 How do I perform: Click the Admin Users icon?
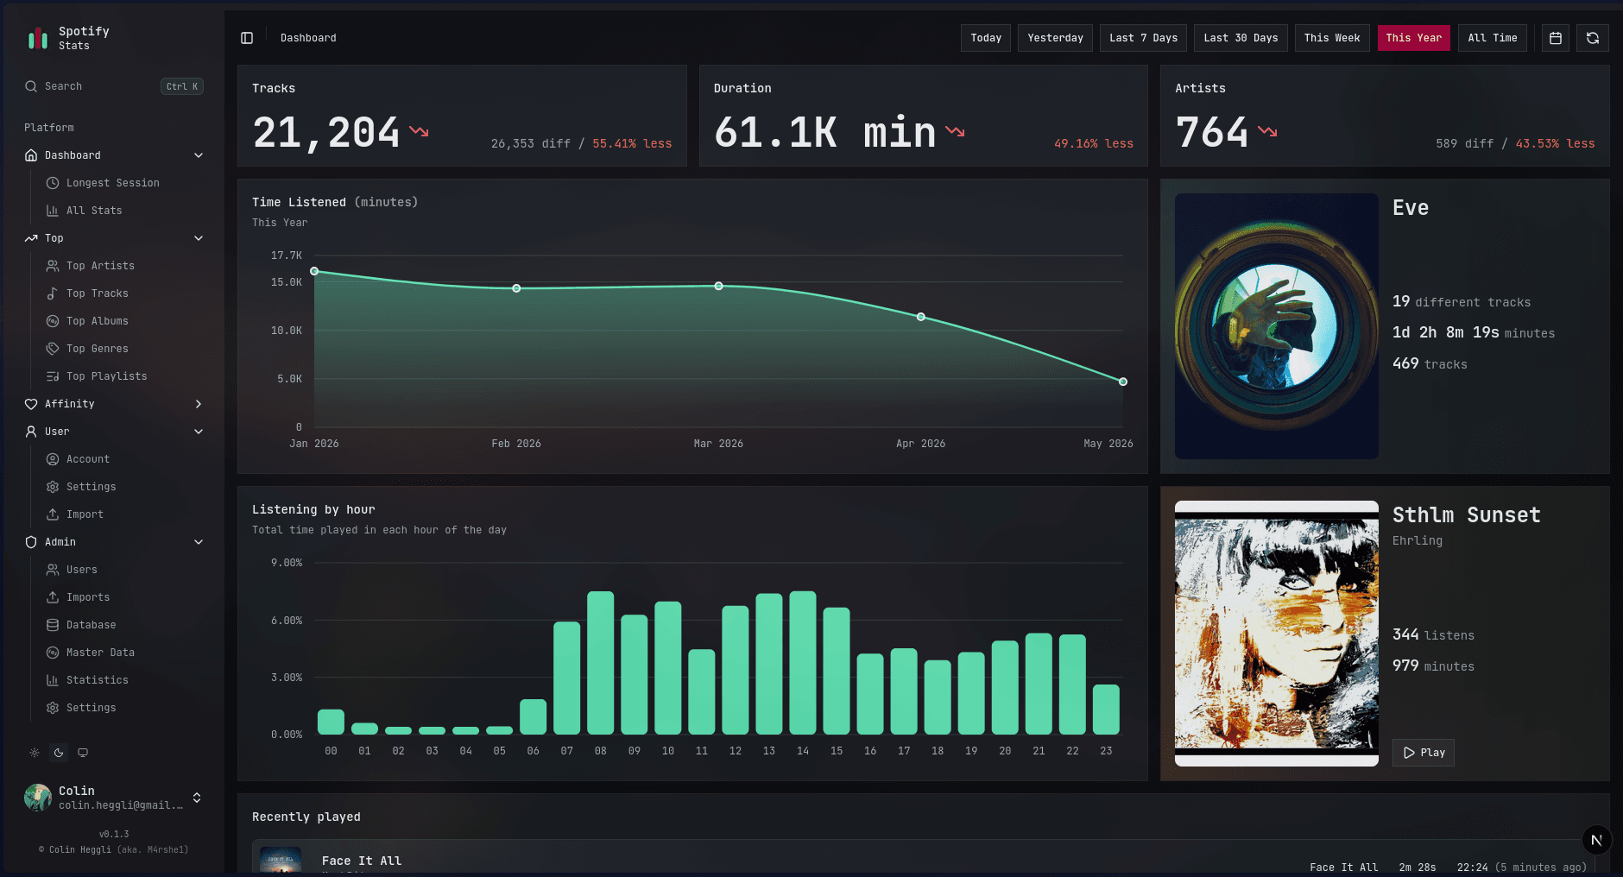[53, 570]
